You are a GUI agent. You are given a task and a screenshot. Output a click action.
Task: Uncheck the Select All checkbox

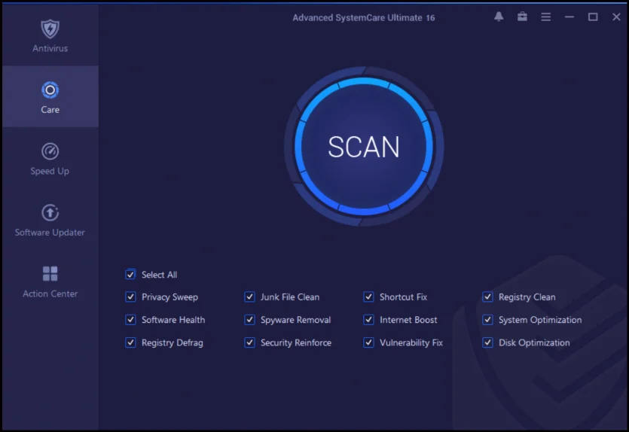point(130,275)
